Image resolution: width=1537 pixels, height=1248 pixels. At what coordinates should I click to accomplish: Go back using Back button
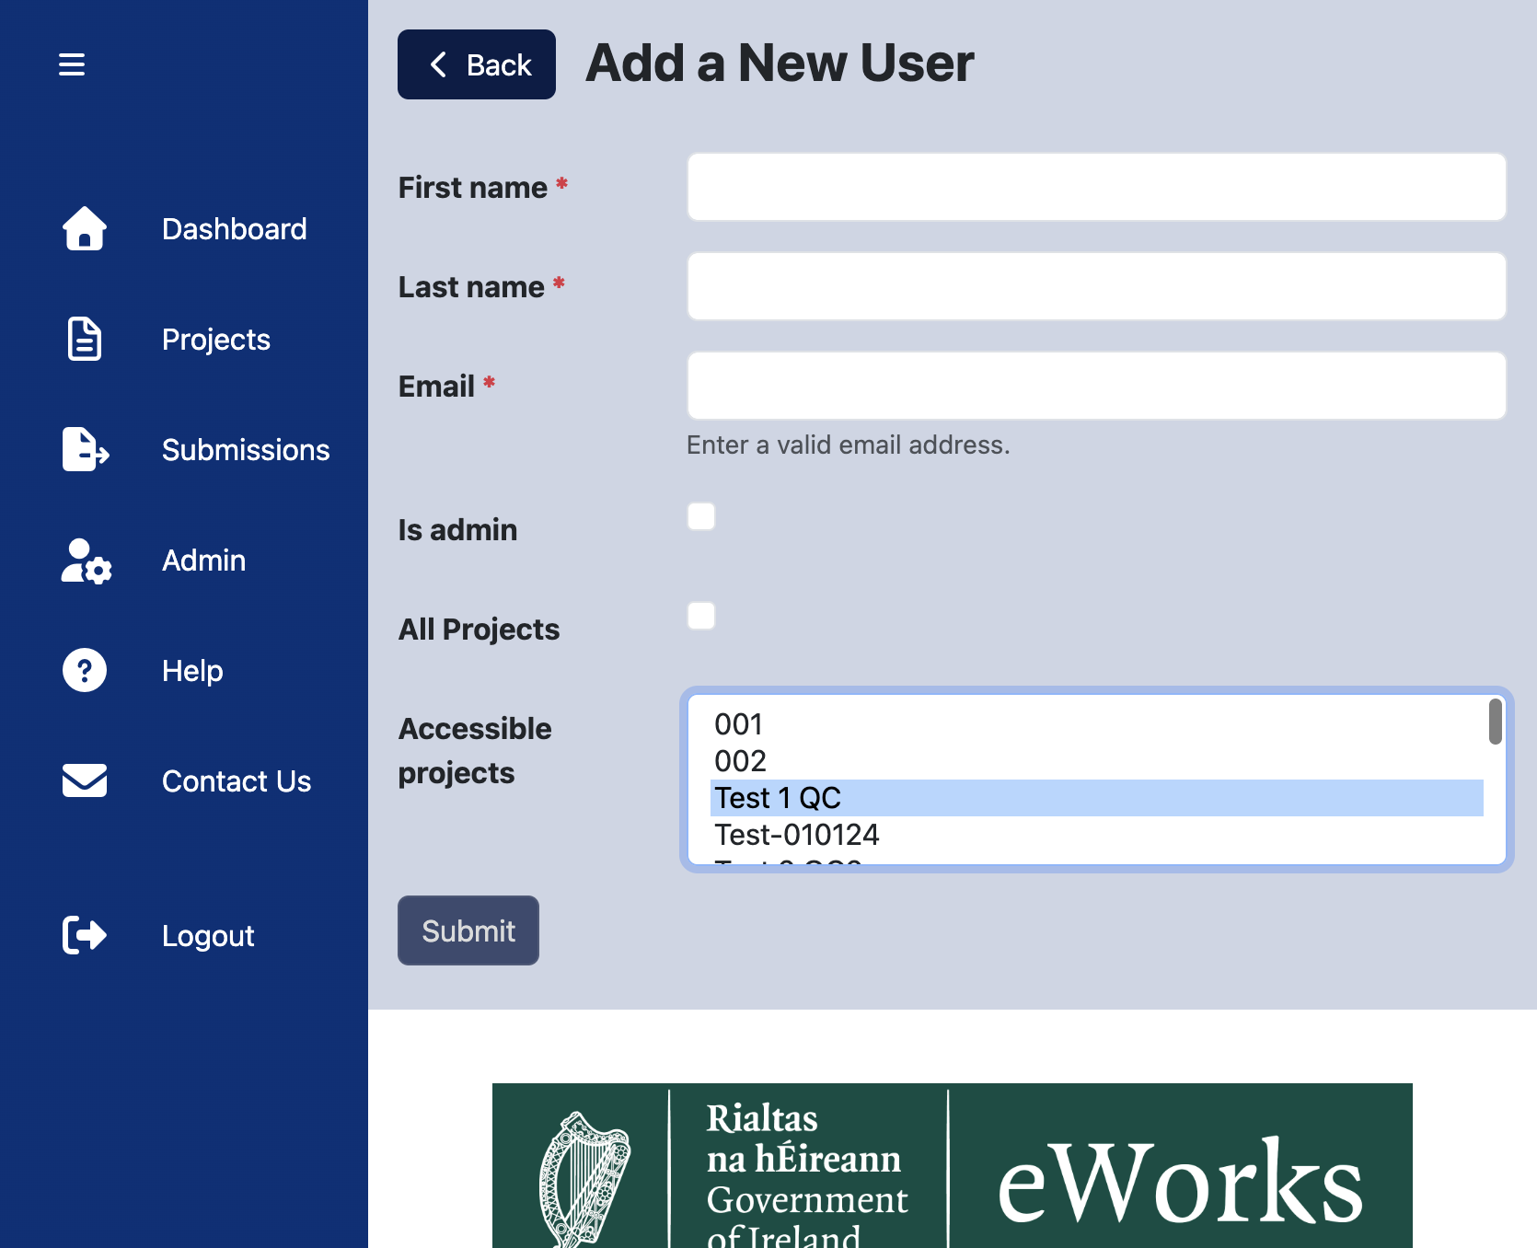477,64
